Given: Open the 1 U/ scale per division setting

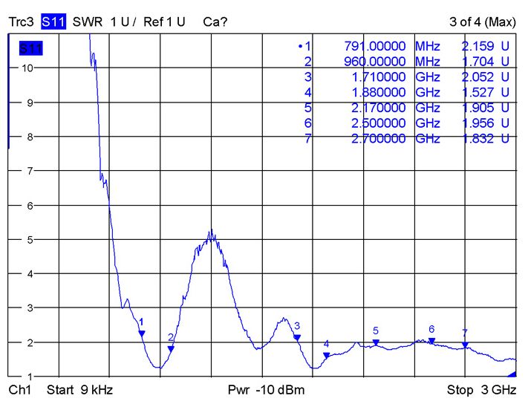Looking at the screenshot, I should coord(123,22).
